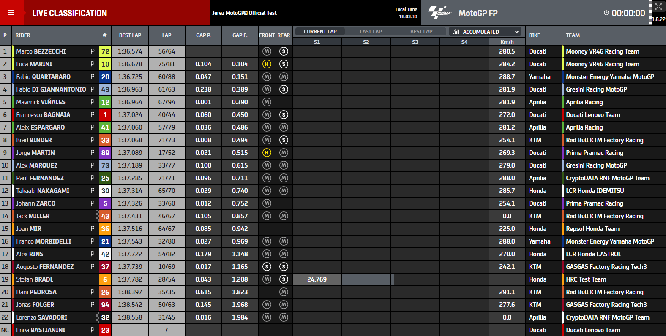The height and width of the screenshot is (336, 666).
Task: Click Morbidelli's Monster Energy Yamaha team
Action: pos(610,241)
